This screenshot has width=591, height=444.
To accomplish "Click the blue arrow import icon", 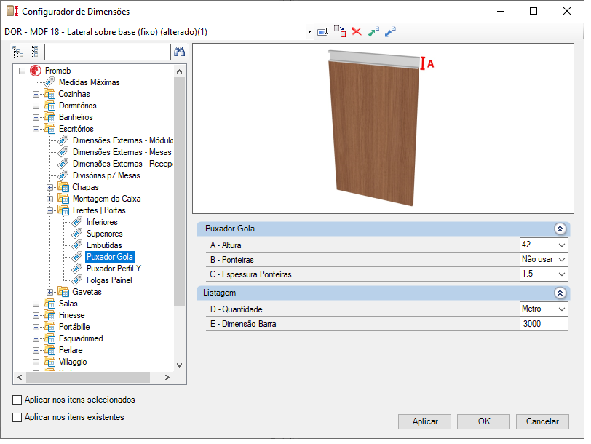I will point(390,31).
